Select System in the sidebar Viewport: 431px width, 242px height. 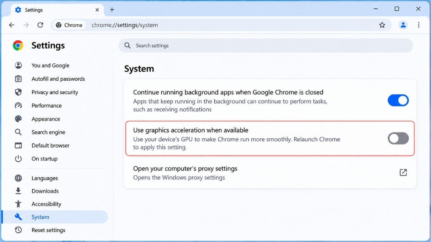(55, 217)
